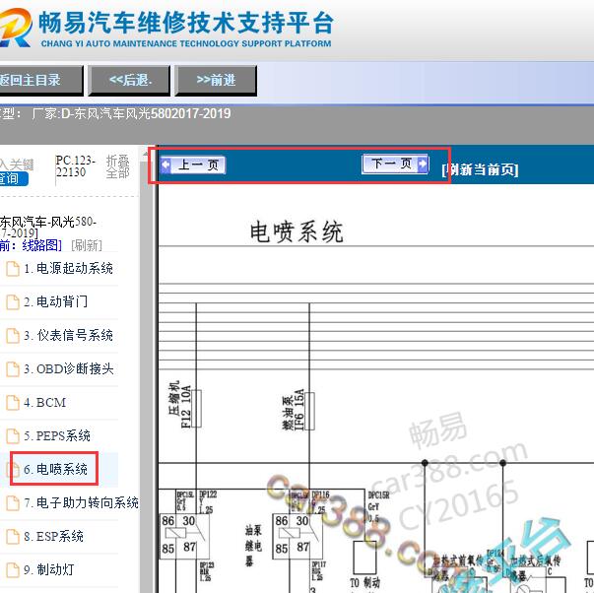Click the PC.123-22130 text

(75, 165)
